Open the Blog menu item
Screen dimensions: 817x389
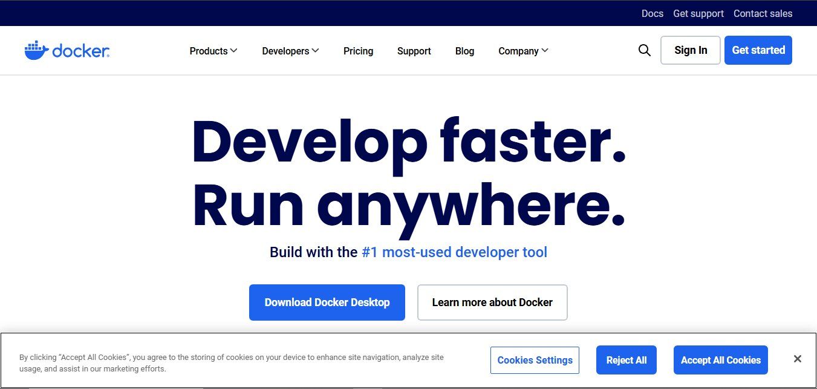[464, 51]
